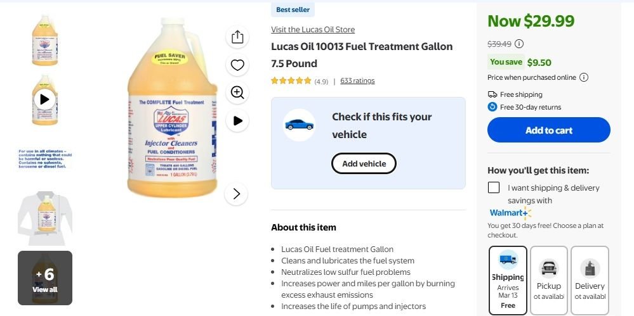Open the video thumbnail in gallery
The width and height of the screenshot is (634, 316).
pyautogui.click(x=45, y=99)
